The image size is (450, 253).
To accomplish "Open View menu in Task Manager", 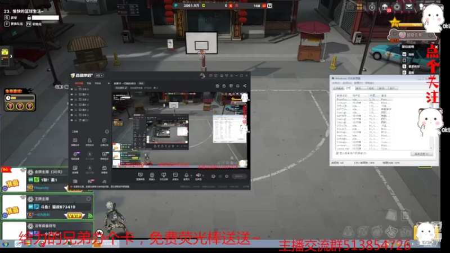I will (x=358, y=83).
